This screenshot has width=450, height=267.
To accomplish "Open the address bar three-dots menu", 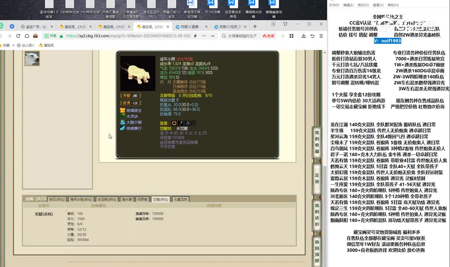I will click(204, 36).
